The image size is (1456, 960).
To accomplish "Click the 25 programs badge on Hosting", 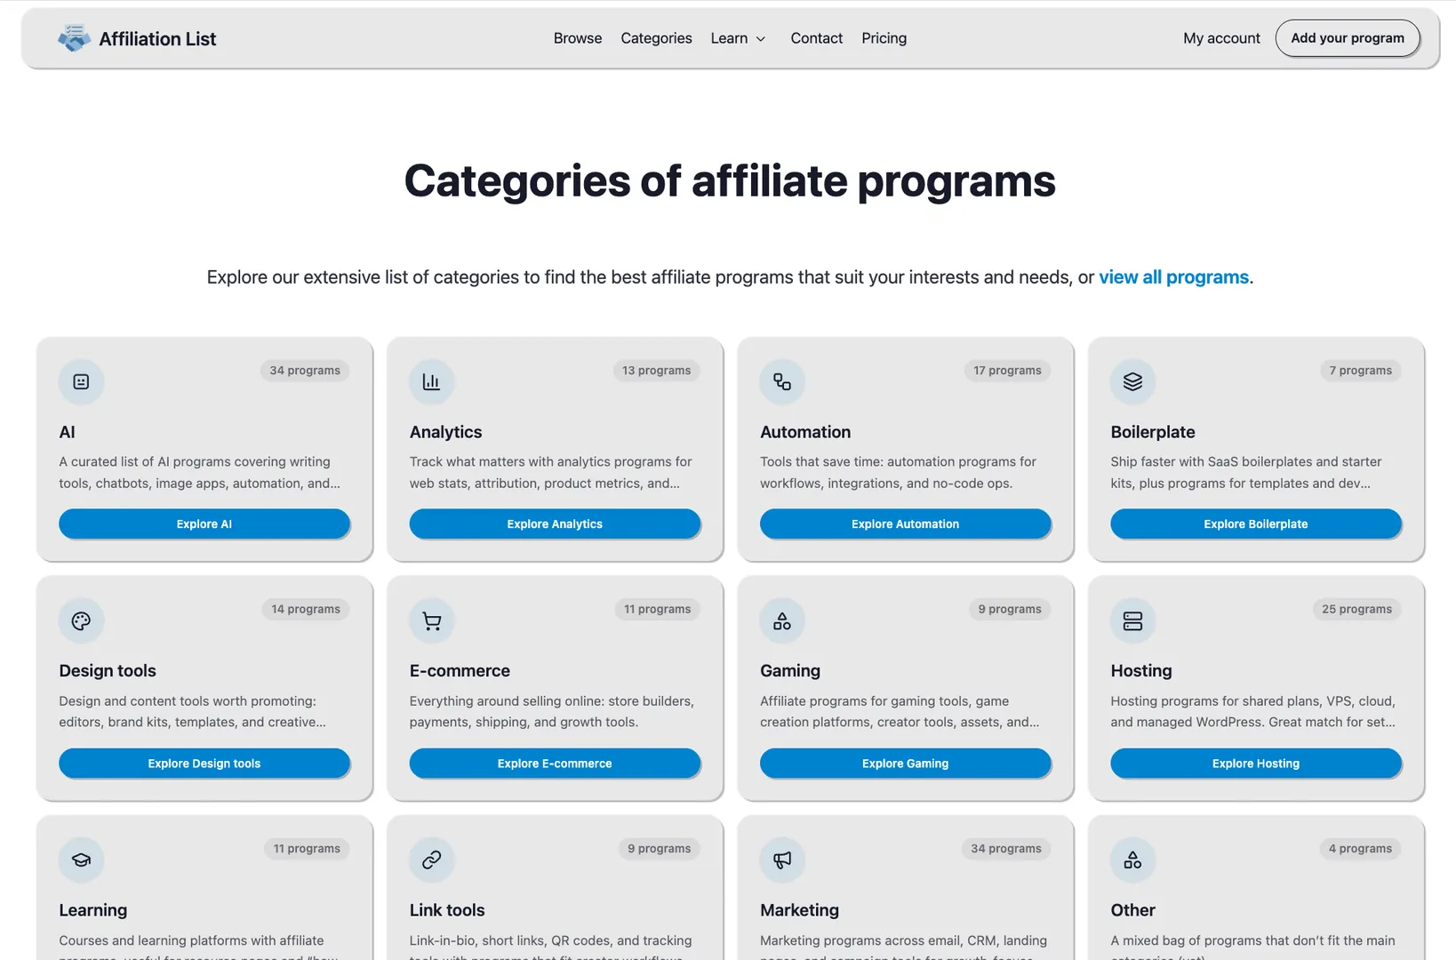I will [1356, 609].
